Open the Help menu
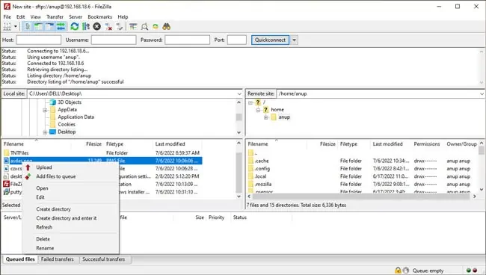 coord(123,16)
